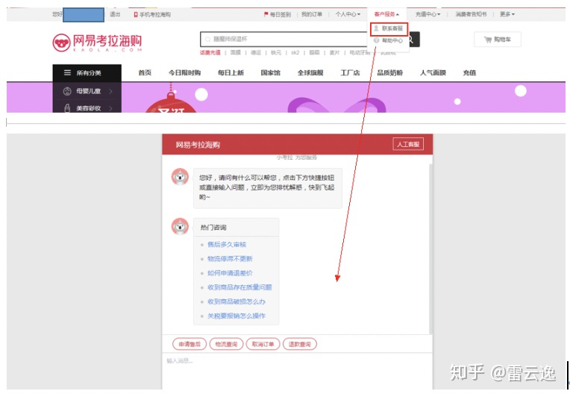Image resolution: width=570 pixels, height=397 pixels.
Task: Go to the 今日限时购 tab
Action: tap(184, 72)
